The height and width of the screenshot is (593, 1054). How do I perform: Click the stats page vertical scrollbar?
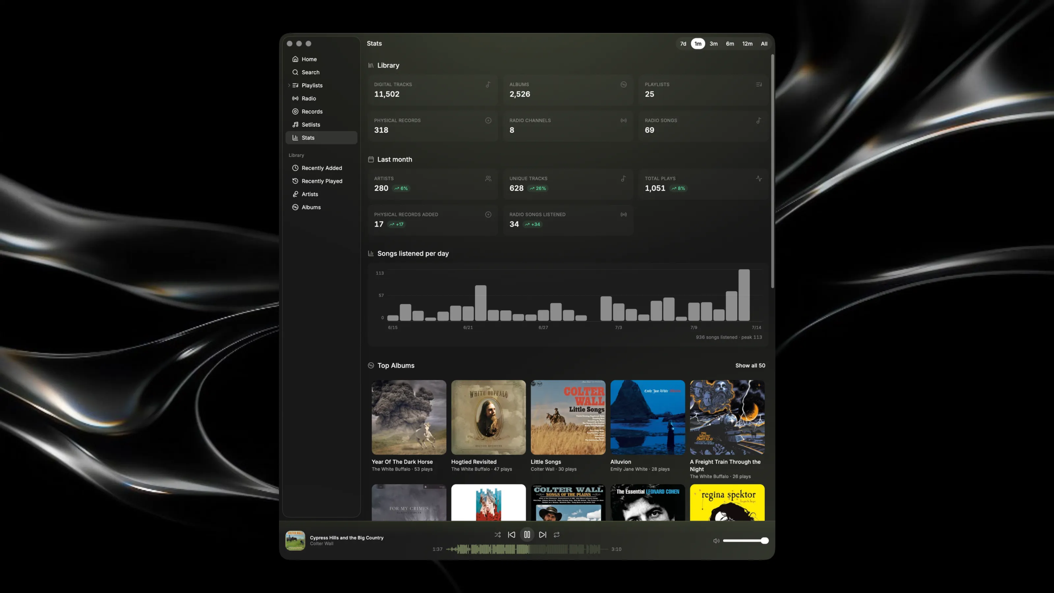point(772,171)
